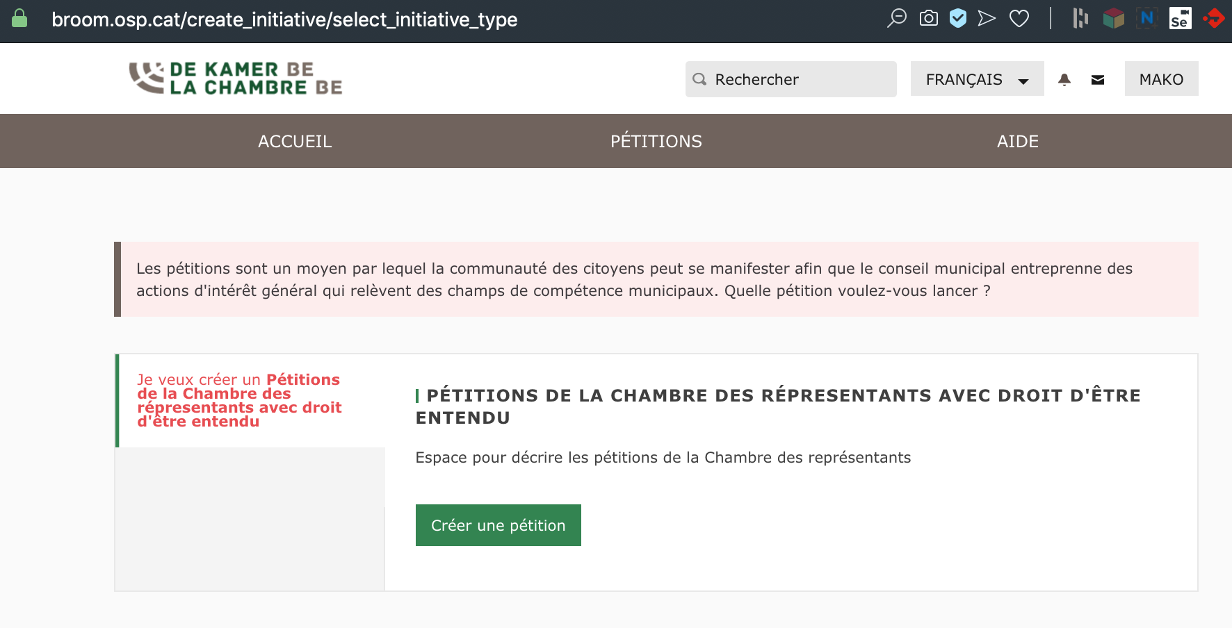Click the green padlock site security icon
The width and height of the screenshot is (1232, 628).
19,18
